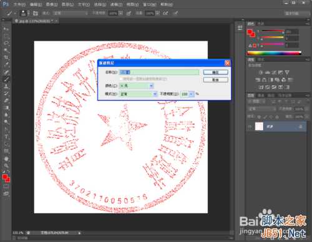Select the Crop tool
The height and width of the screenshot is (242, 312).
[x=6, y=58]
